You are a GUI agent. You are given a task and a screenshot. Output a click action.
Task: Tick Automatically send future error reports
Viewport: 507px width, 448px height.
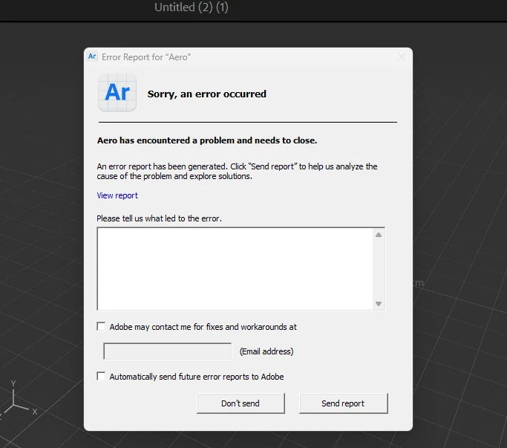tap(101, 376)
